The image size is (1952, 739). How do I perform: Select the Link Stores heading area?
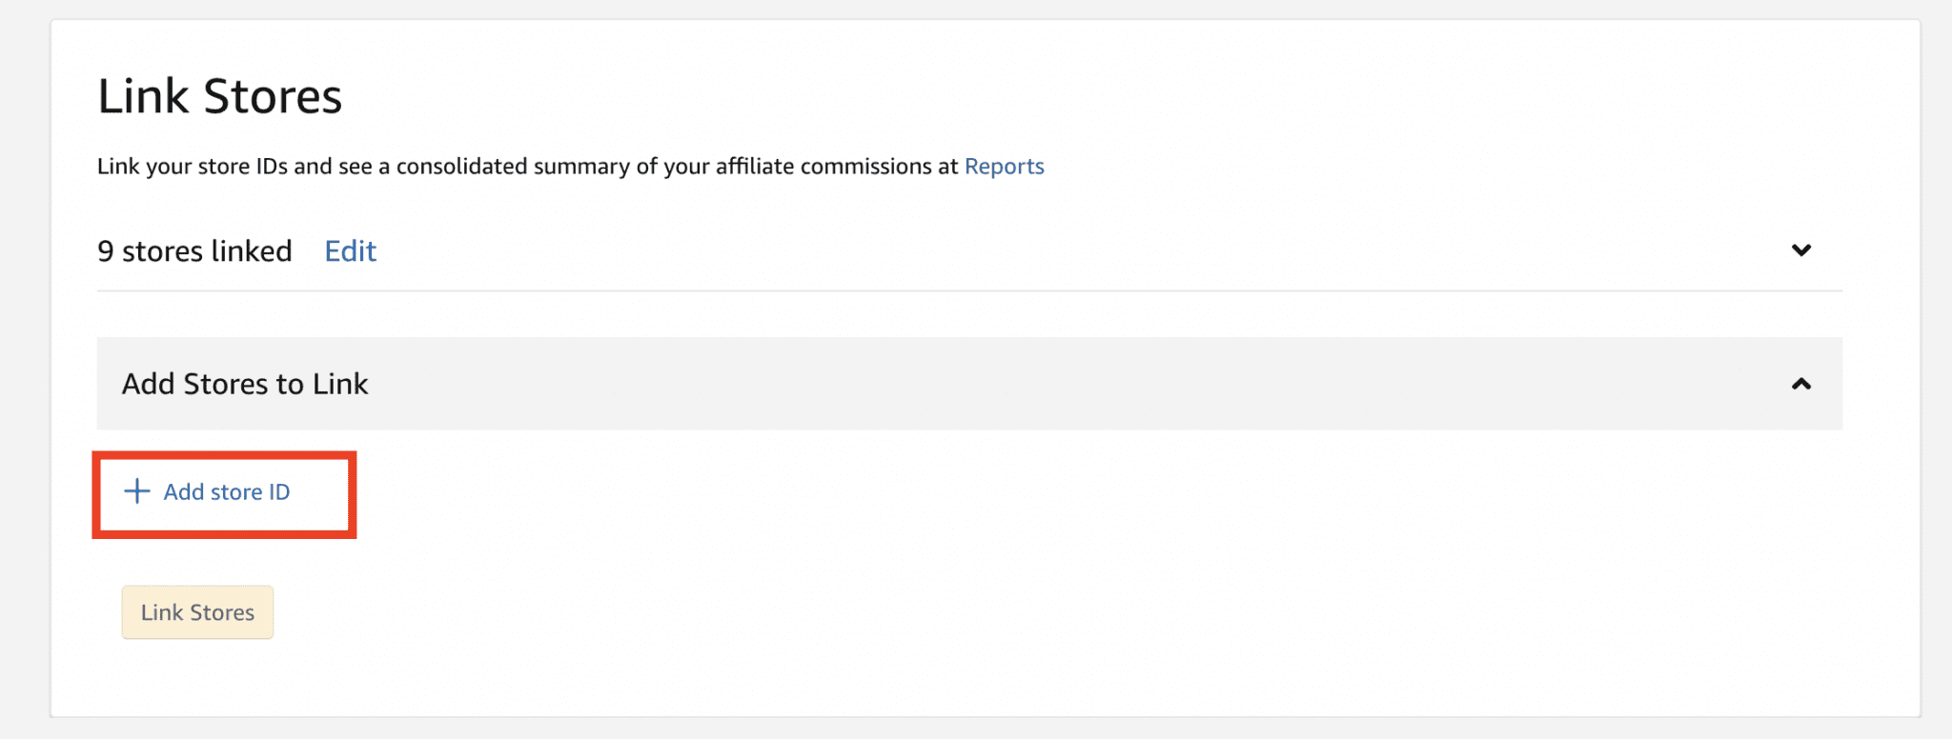click(219, 95)
